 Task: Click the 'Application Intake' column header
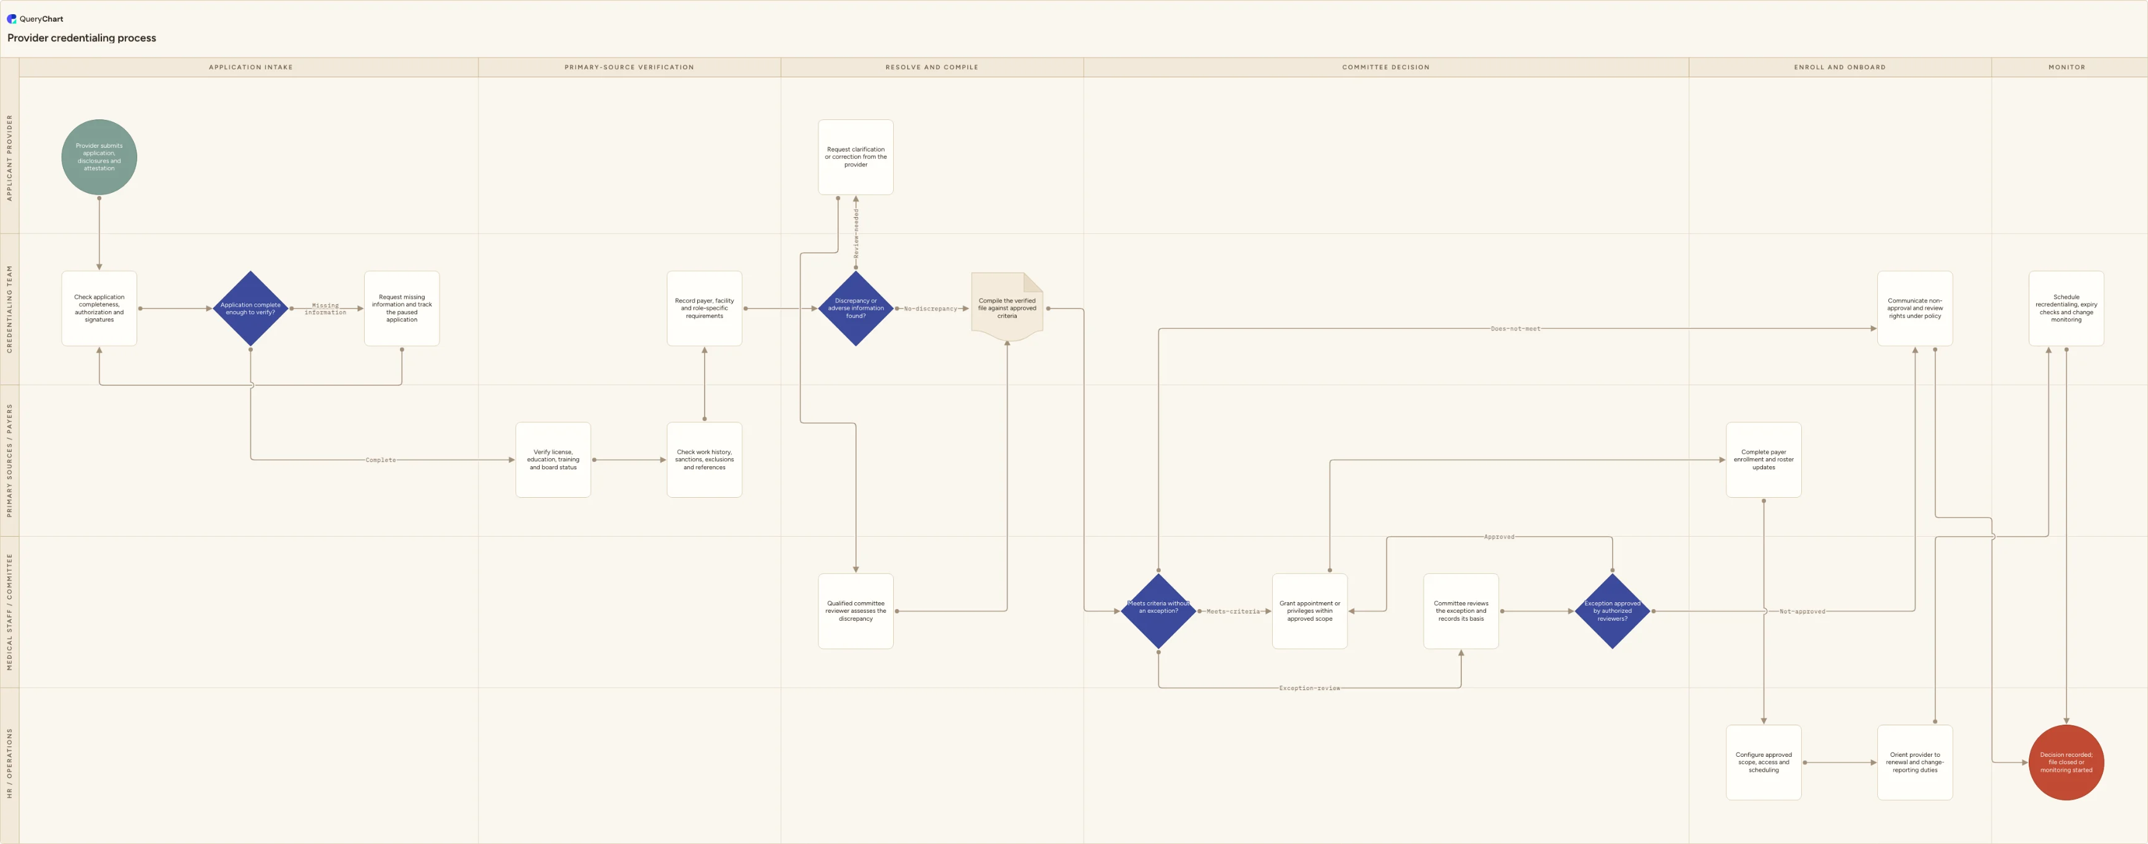pos(250,67)
